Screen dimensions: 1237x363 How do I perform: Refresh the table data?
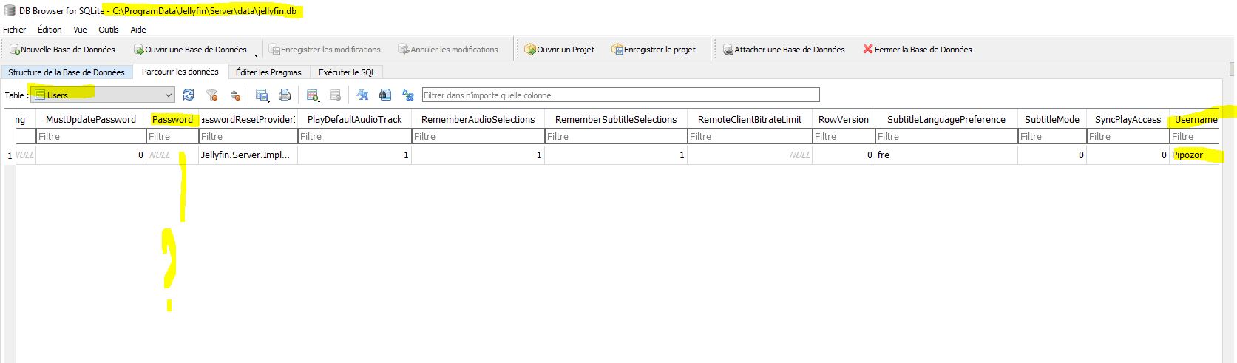189,95
